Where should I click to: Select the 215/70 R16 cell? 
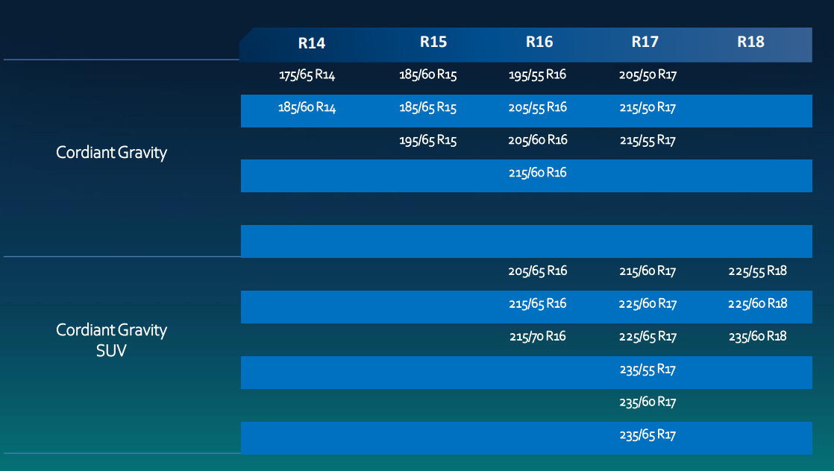[x=538, y=337]
